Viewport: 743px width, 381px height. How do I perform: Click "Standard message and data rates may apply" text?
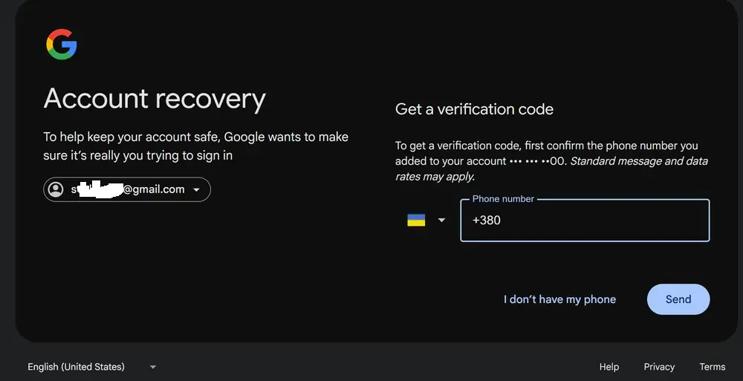click(x=551, y=169)
